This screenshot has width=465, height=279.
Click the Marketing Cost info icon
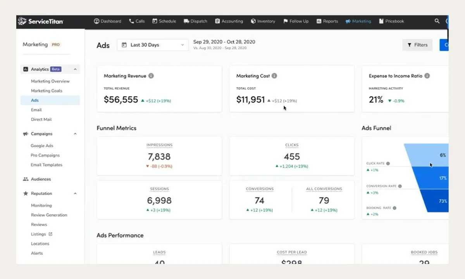coord(274,76)
